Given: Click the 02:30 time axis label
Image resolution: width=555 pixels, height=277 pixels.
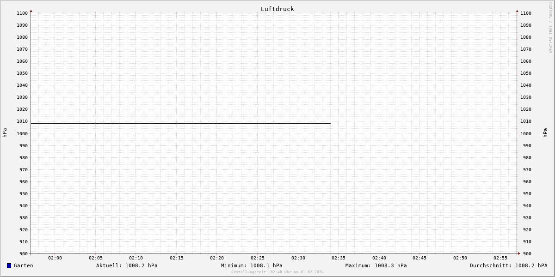Looking at the screenshot, I should (298, 258).
